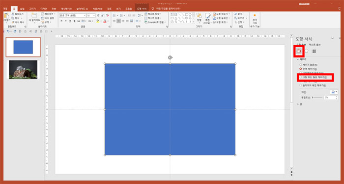Click the blue rectangle shape on the slide
Screen dimensions: 344x184
point(170,109)
